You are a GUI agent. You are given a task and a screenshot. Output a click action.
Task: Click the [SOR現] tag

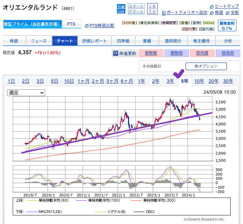(x=129, y=23)
